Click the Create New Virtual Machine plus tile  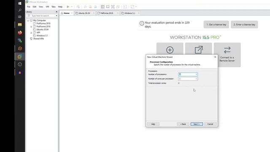coord(170,49)
